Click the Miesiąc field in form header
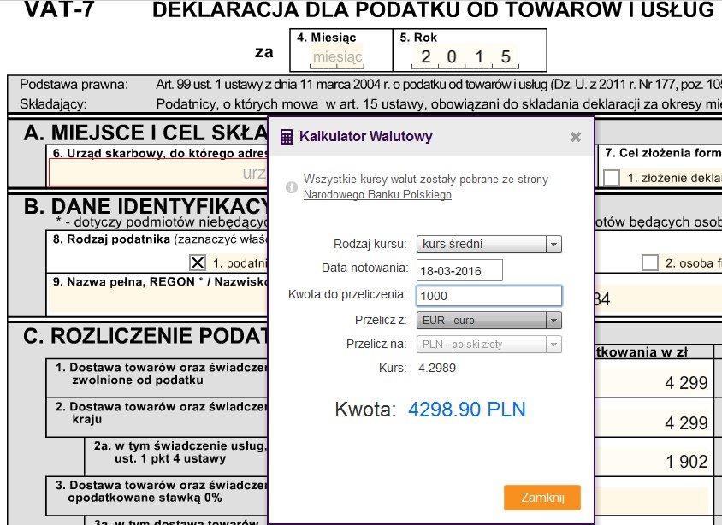This screenshot has width=722, height=525. tap(336, 56)
